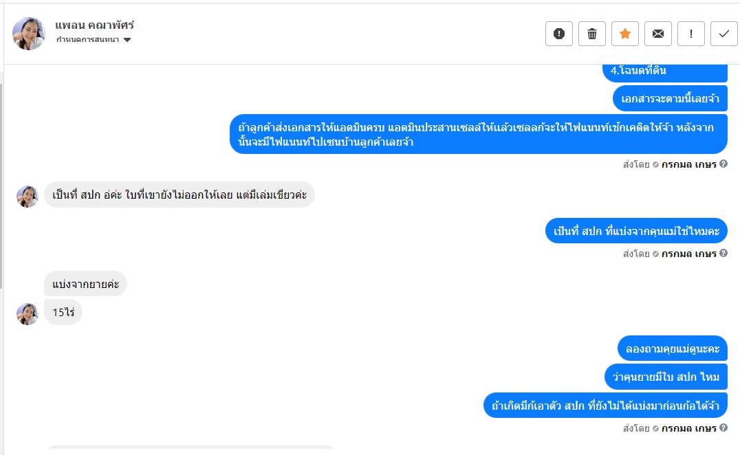The image size is (740, 455).
Task: Click help icon under 'ที่แบ่งจากคุณแม่ใช่ไหมคะ' message
Action: [723, 254]
